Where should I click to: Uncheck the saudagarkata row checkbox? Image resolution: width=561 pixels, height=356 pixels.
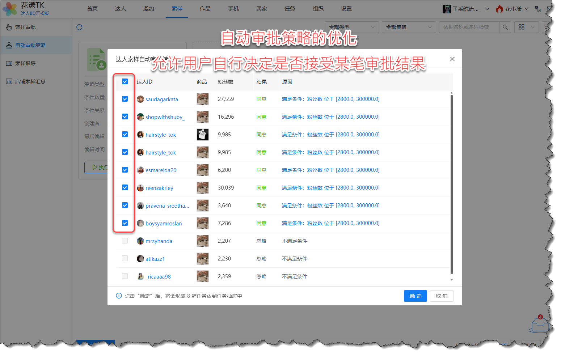(125, 99)
